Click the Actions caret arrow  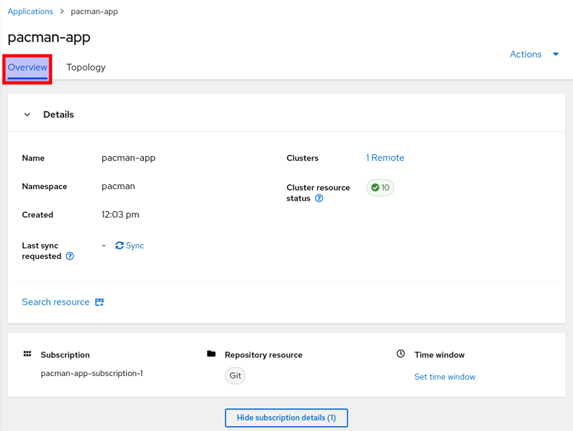[556, 54]
